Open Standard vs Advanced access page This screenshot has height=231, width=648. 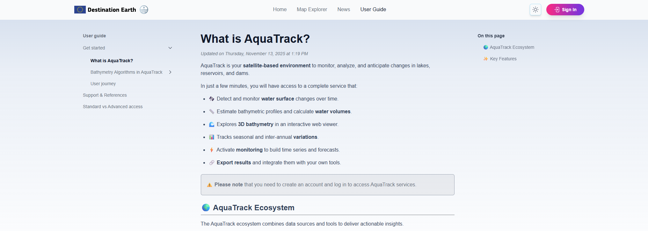pos(113,107)
